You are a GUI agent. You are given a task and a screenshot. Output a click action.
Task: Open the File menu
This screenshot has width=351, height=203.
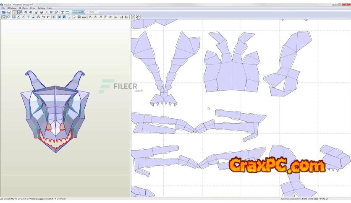[3, 8]
